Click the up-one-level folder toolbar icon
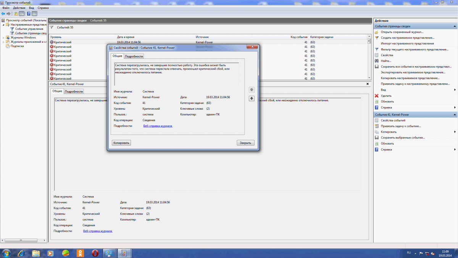Screen dimensions: 458x258 [x=16, y=14]
